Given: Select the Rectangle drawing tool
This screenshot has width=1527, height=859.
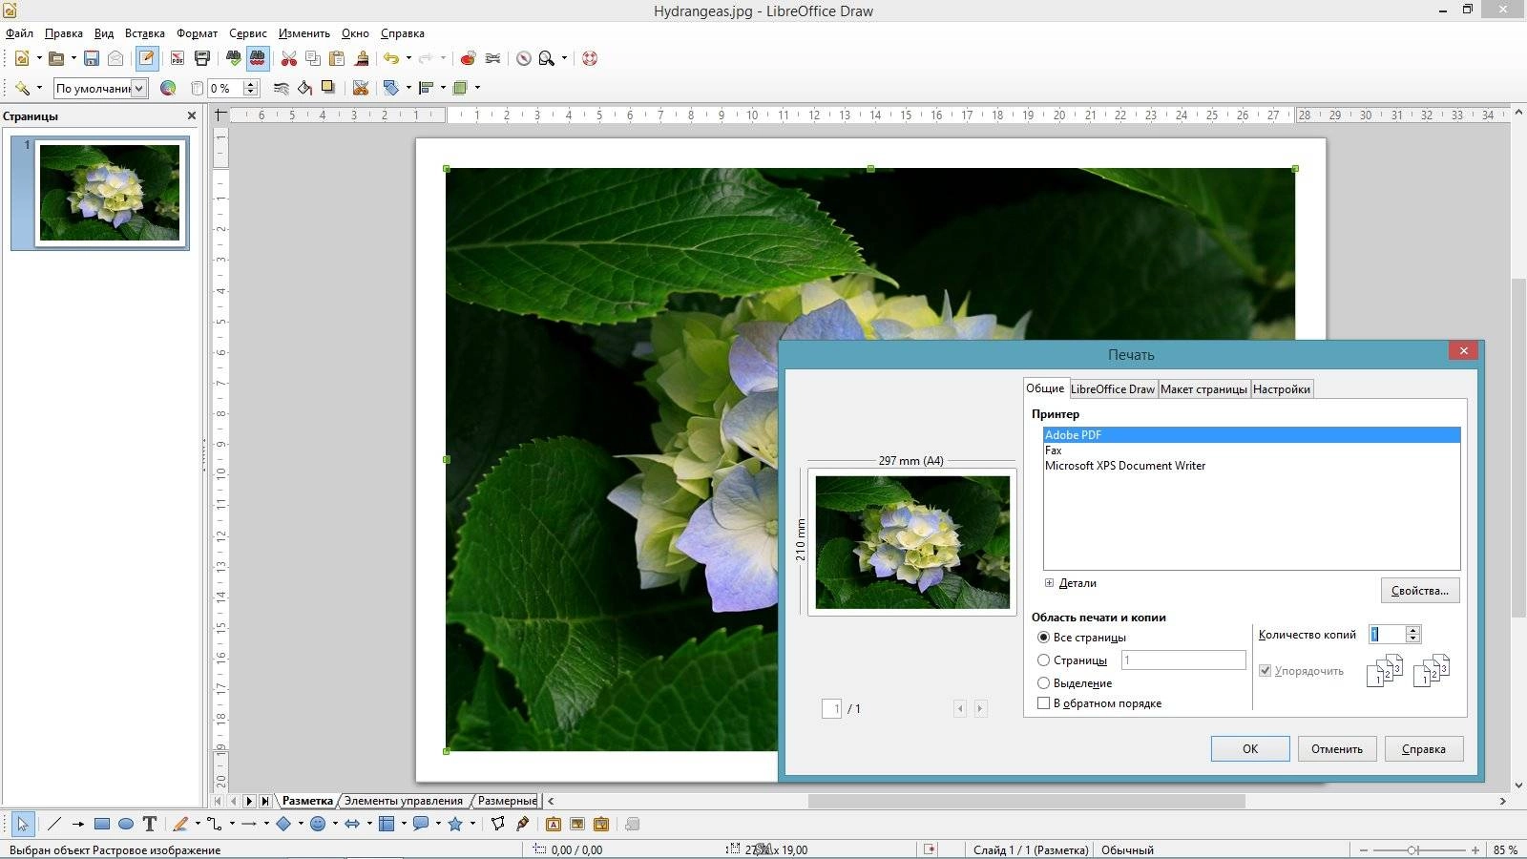Looking at the screenshot, I should [102, 824].
